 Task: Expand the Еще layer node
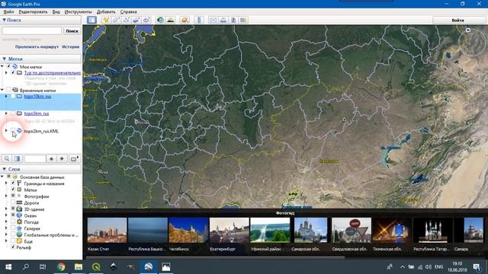[6, 241]
